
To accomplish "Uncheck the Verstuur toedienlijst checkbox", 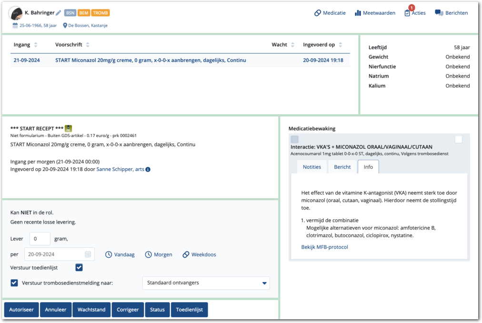I will coord(79,268).
